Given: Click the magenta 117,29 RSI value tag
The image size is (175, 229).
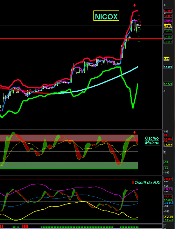Looking at the screenshot, I should click(x=168, y=189).
